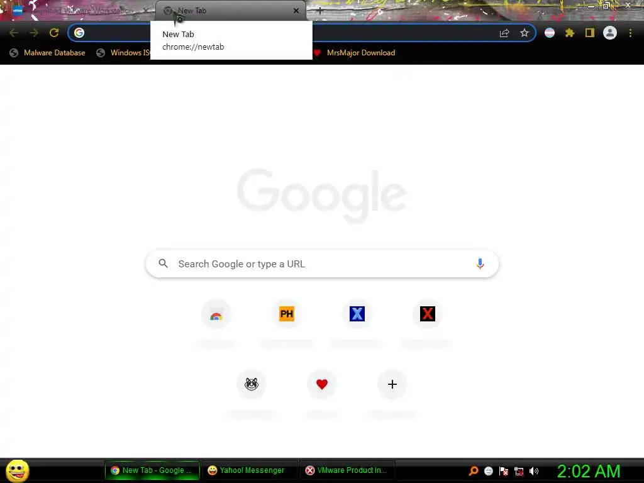
Task: Open the red heart shortcut tile
Action: 322,384
